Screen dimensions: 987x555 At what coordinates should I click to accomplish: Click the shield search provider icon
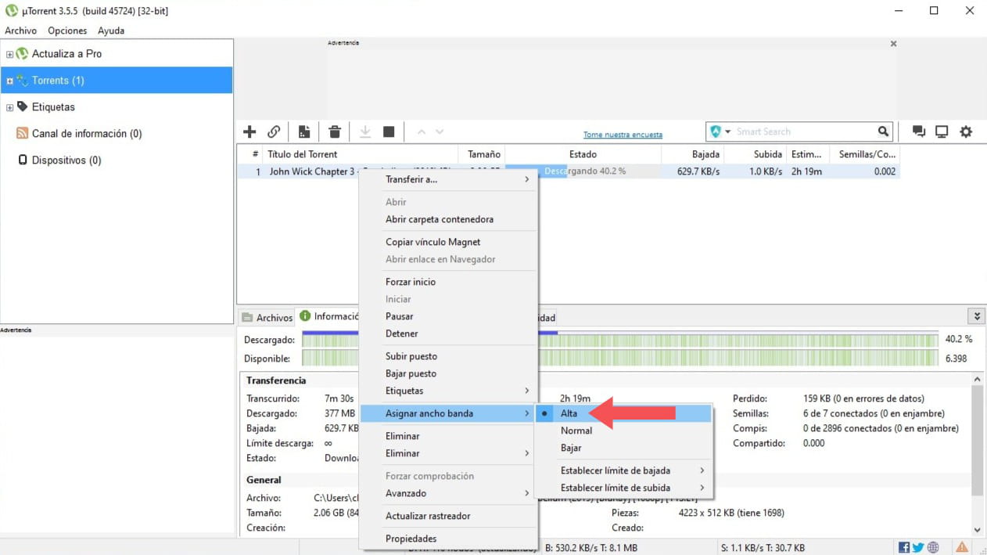pos(716,132)
